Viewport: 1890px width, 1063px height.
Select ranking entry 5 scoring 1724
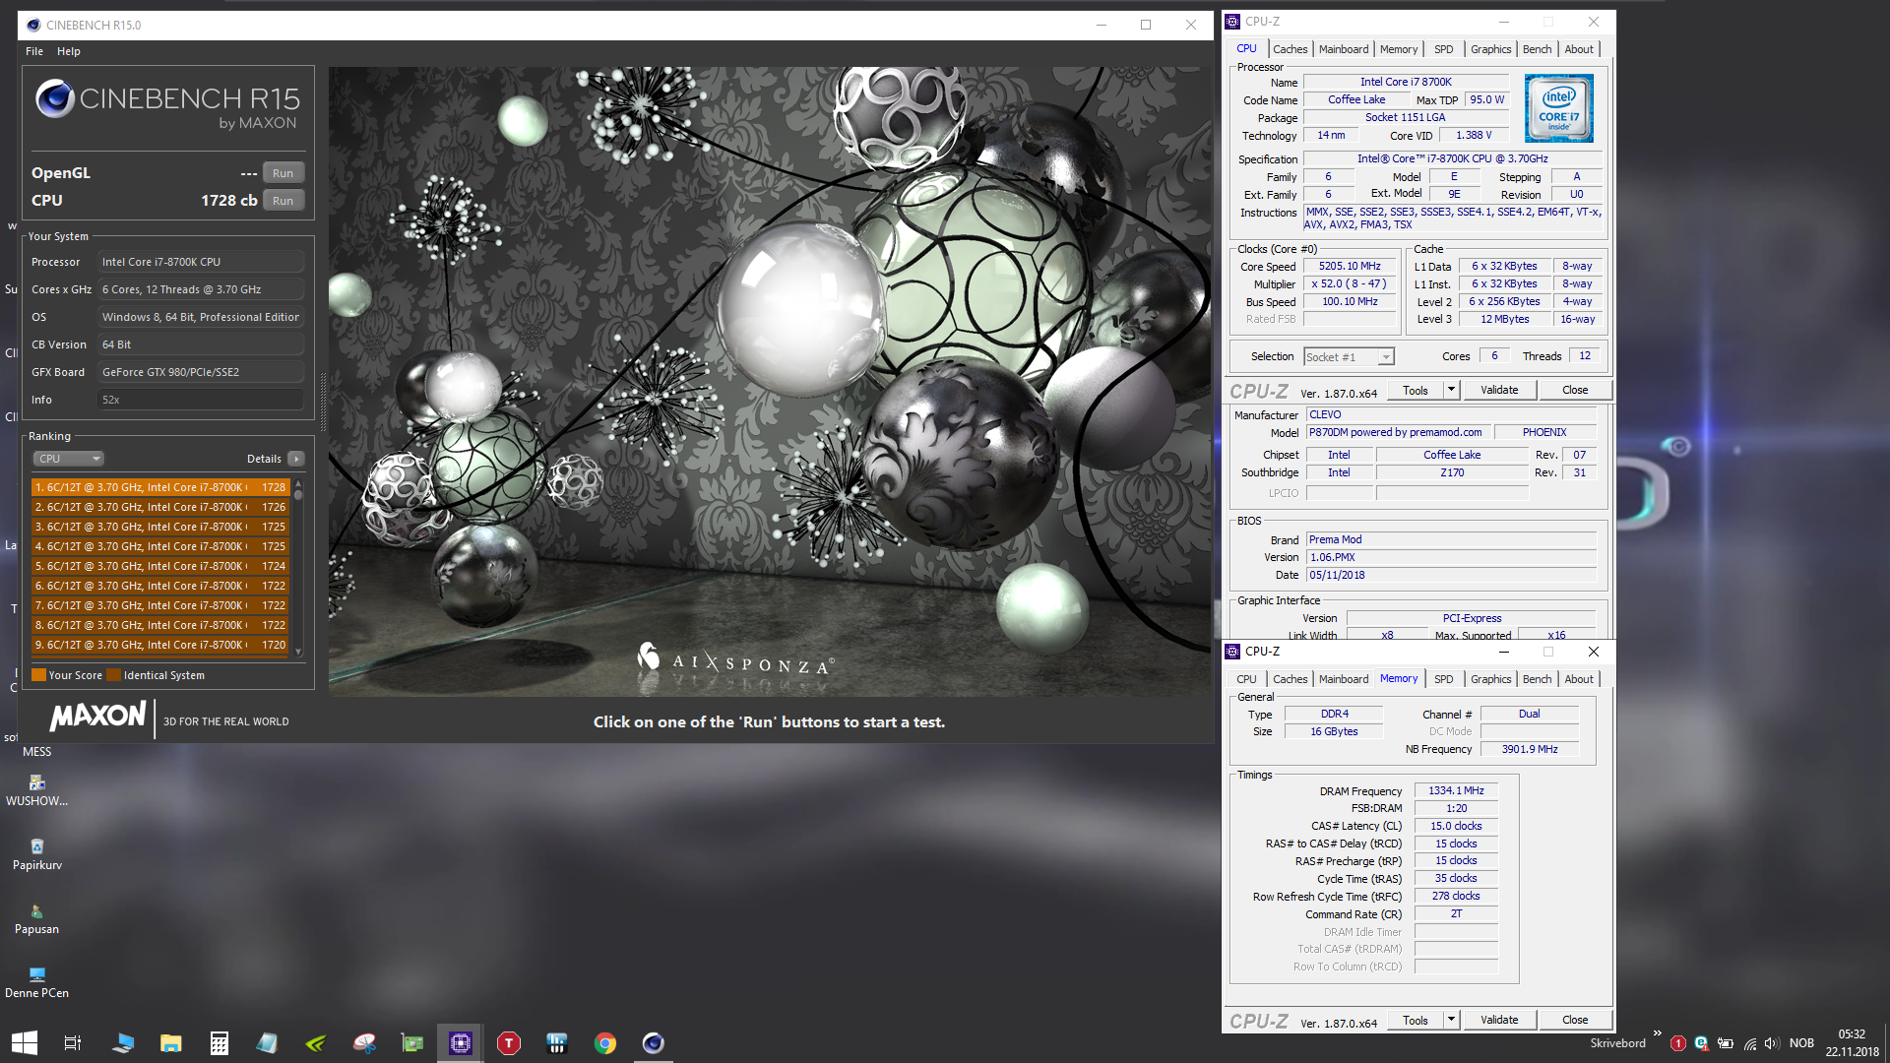click(160, 566)
